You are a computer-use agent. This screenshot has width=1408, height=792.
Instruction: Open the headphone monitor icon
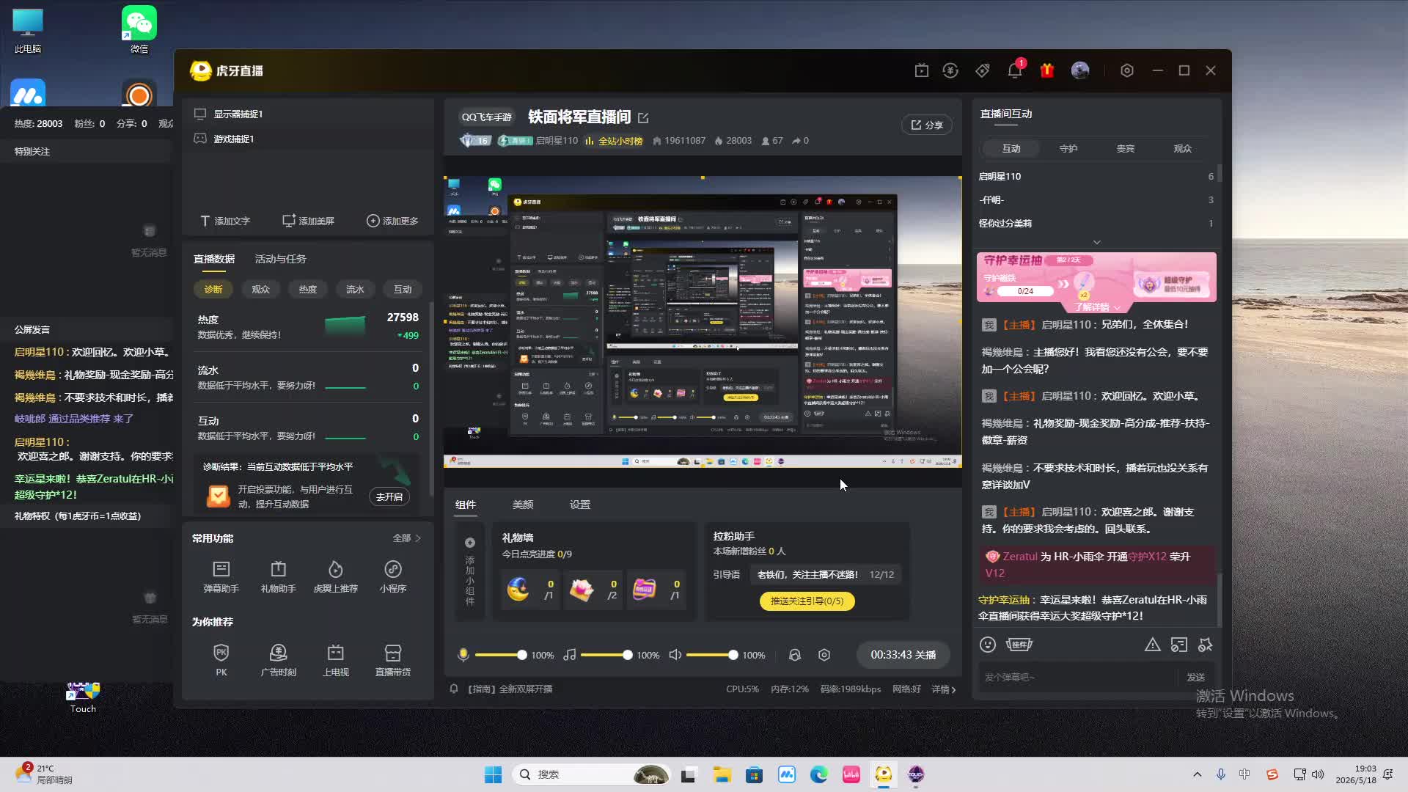click(795, 655)
